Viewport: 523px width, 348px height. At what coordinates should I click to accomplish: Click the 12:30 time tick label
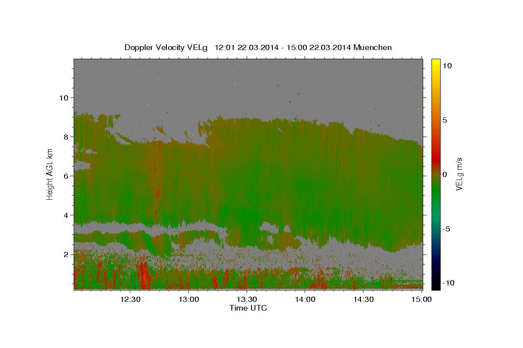131,299
